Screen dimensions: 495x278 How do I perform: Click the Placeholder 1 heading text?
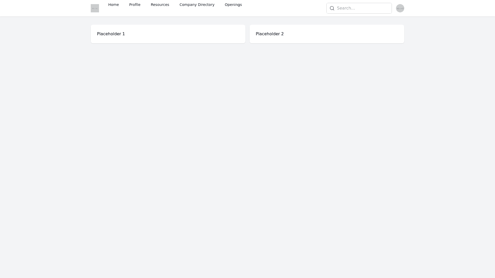(x=111, y=34)
